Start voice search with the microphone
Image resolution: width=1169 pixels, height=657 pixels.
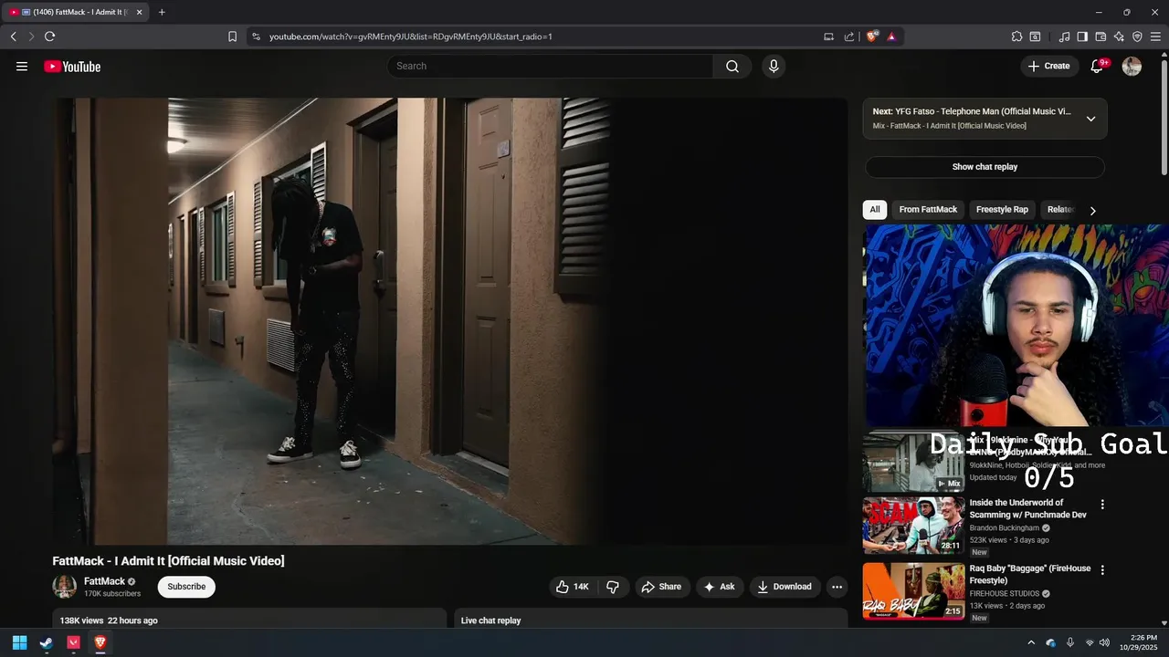[774, 66]
